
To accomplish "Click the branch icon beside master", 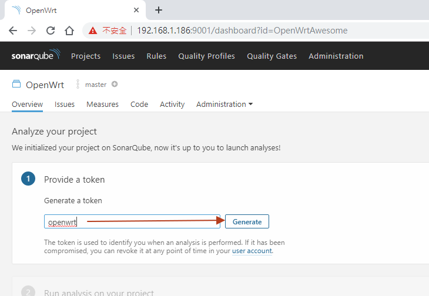I will [x=78, y=84].
